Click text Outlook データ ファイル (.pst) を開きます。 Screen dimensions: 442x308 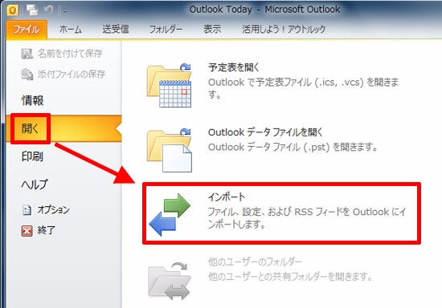293,147
